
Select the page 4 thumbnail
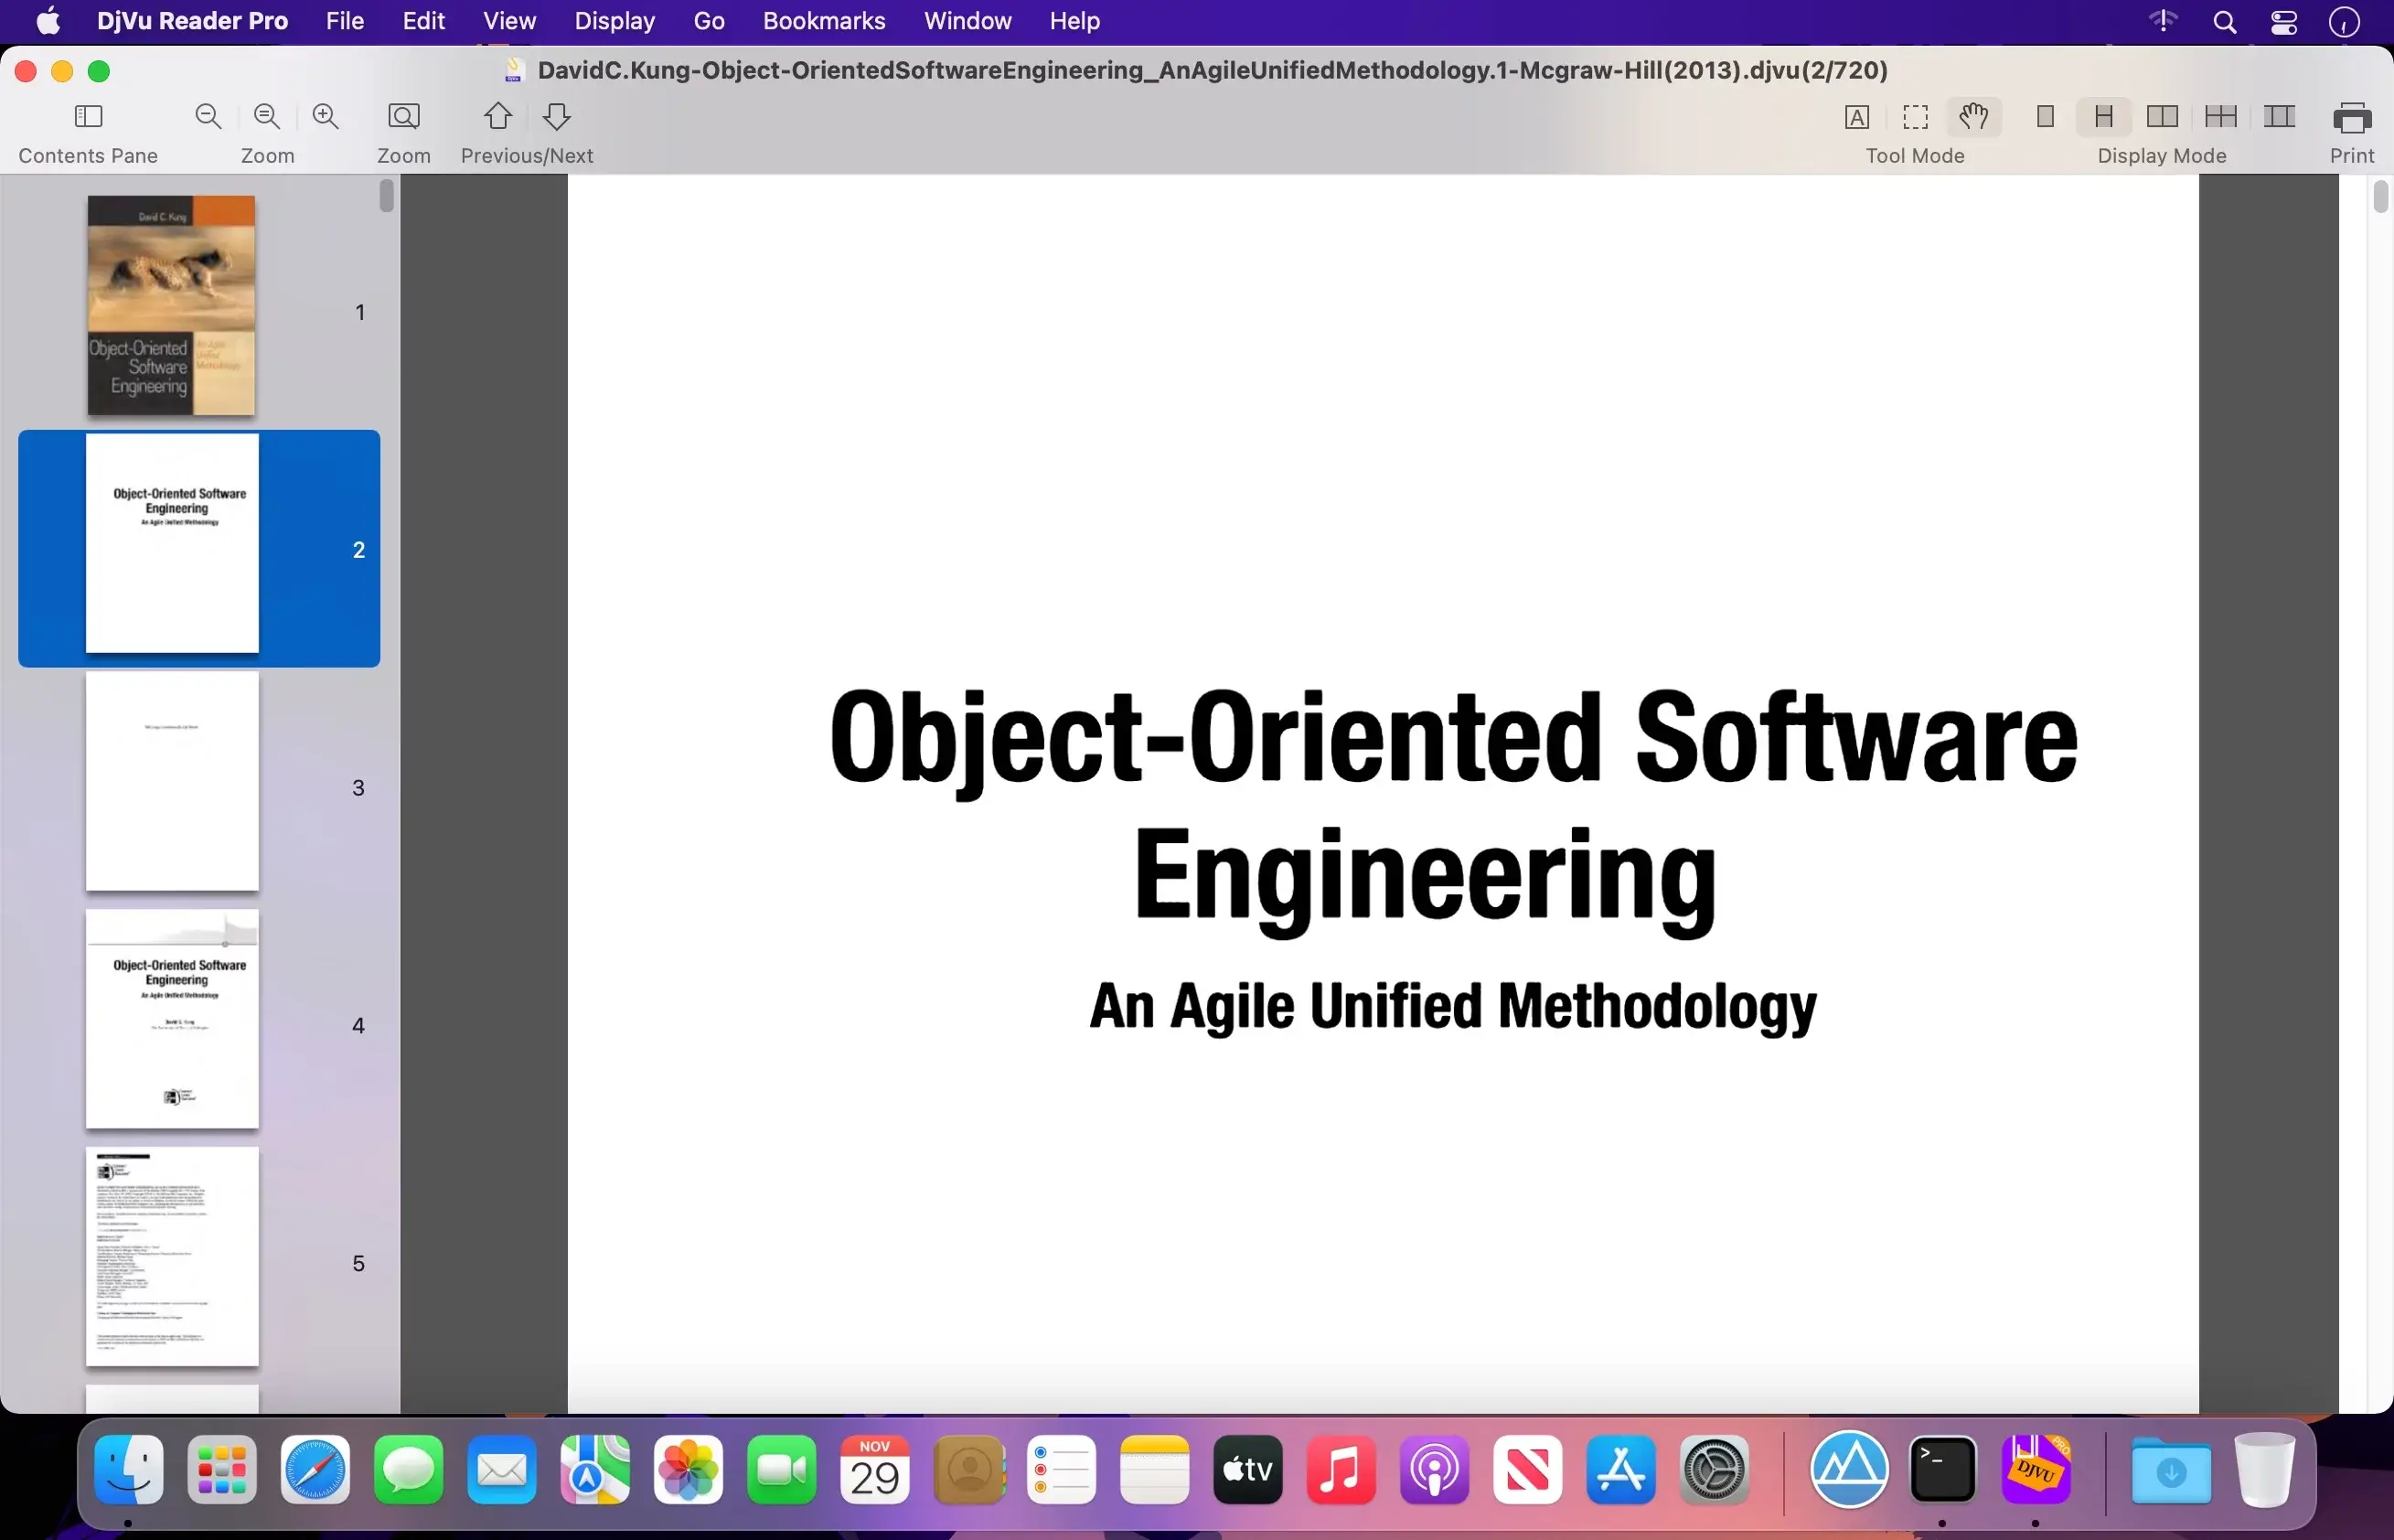[172, 1018]
